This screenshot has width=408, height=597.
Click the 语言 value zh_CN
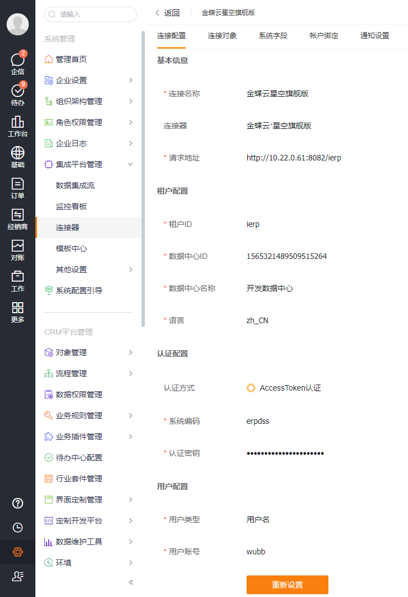pos(257,320)
